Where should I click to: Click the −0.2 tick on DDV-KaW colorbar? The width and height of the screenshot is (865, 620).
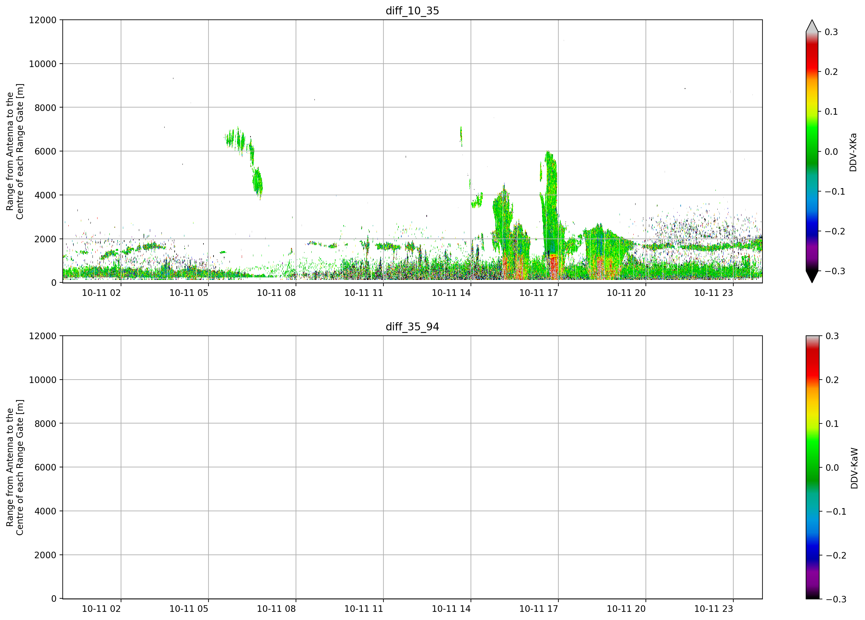coord(836,555)
